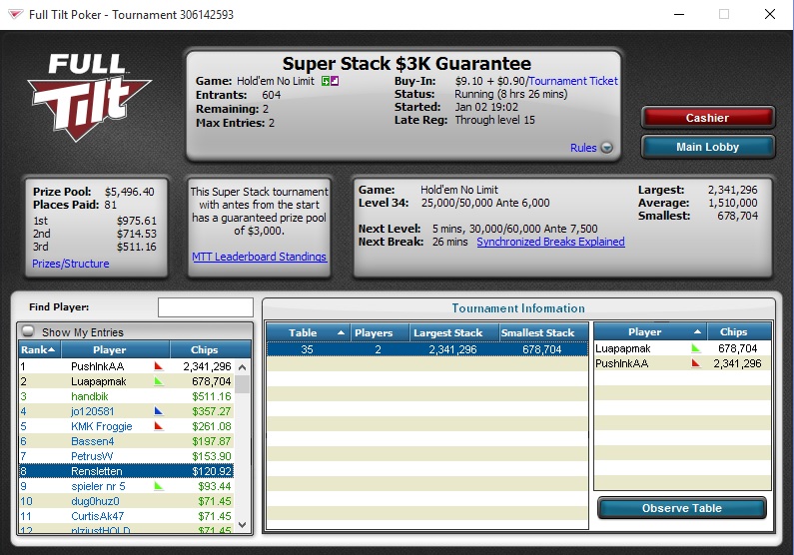This screenshot has height=555, width=794.
Task: Click the Rules expand arrow icon
Action: coord(606,148)
